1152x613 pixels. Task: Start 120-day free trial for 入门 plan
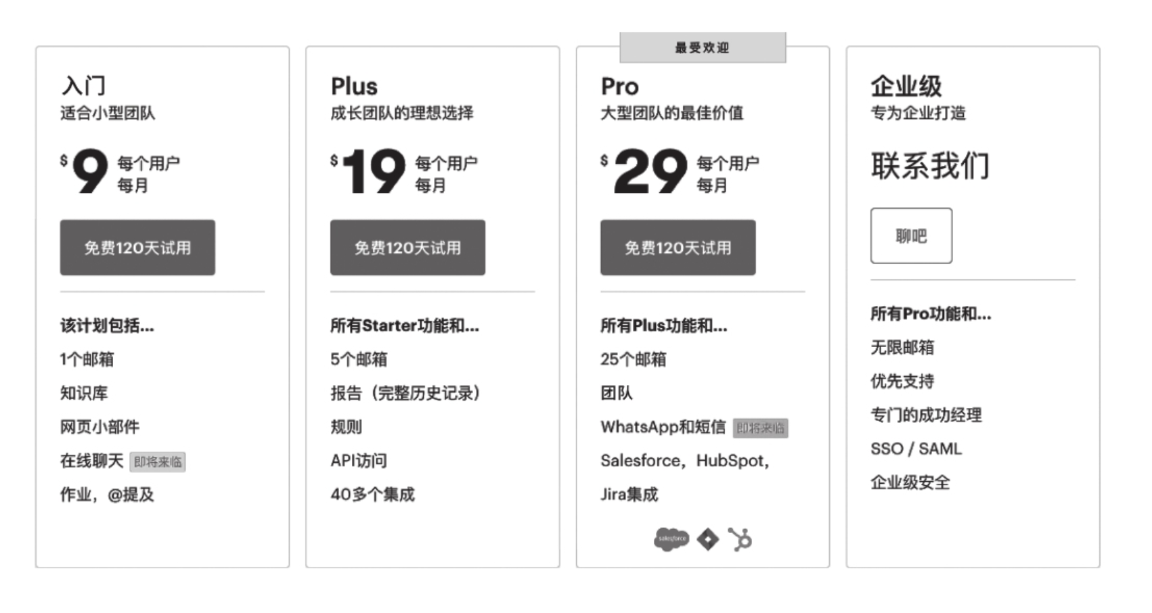(137, 248)
